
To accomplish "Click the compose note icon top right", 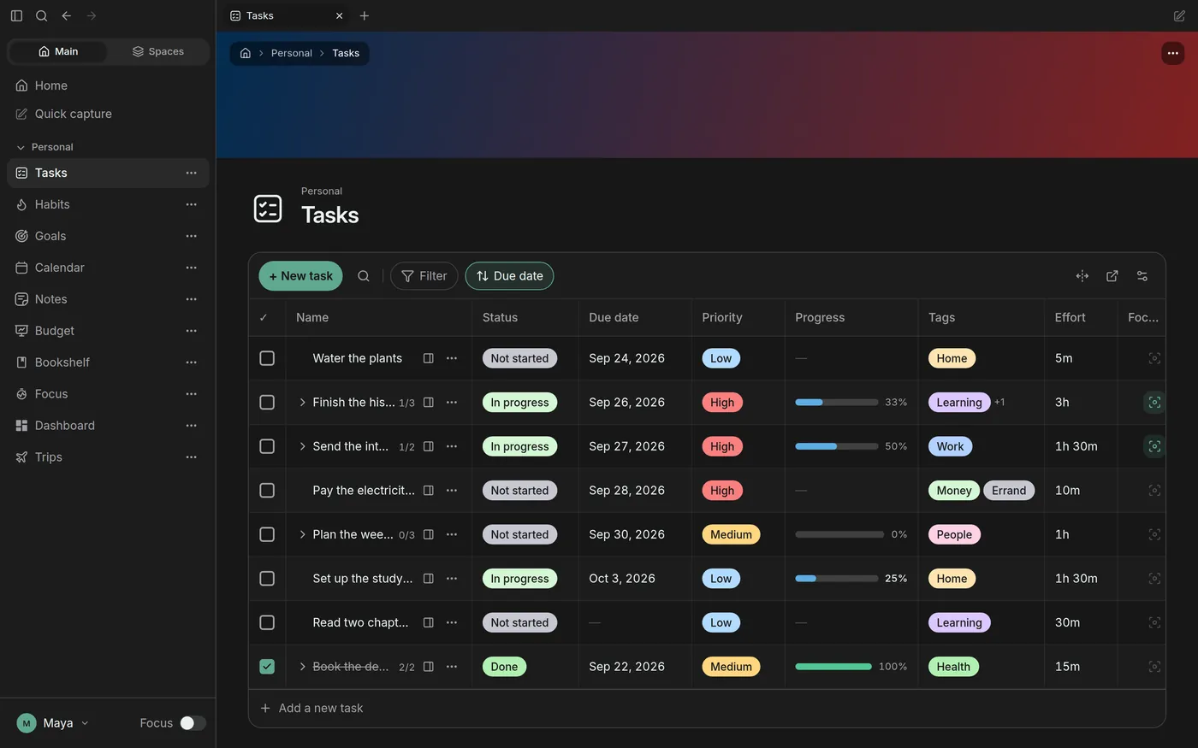I will 1179,15.
